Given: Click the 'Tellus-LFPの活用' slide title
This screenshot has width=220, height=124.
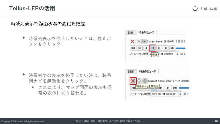Looking at the screenshot, I should 32,8.
